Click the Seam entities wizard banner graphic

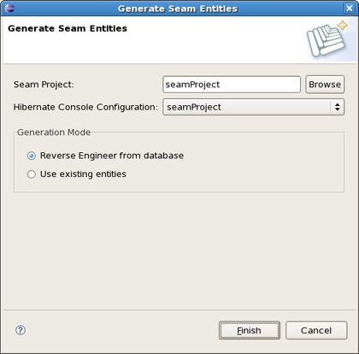click(327, 38)
